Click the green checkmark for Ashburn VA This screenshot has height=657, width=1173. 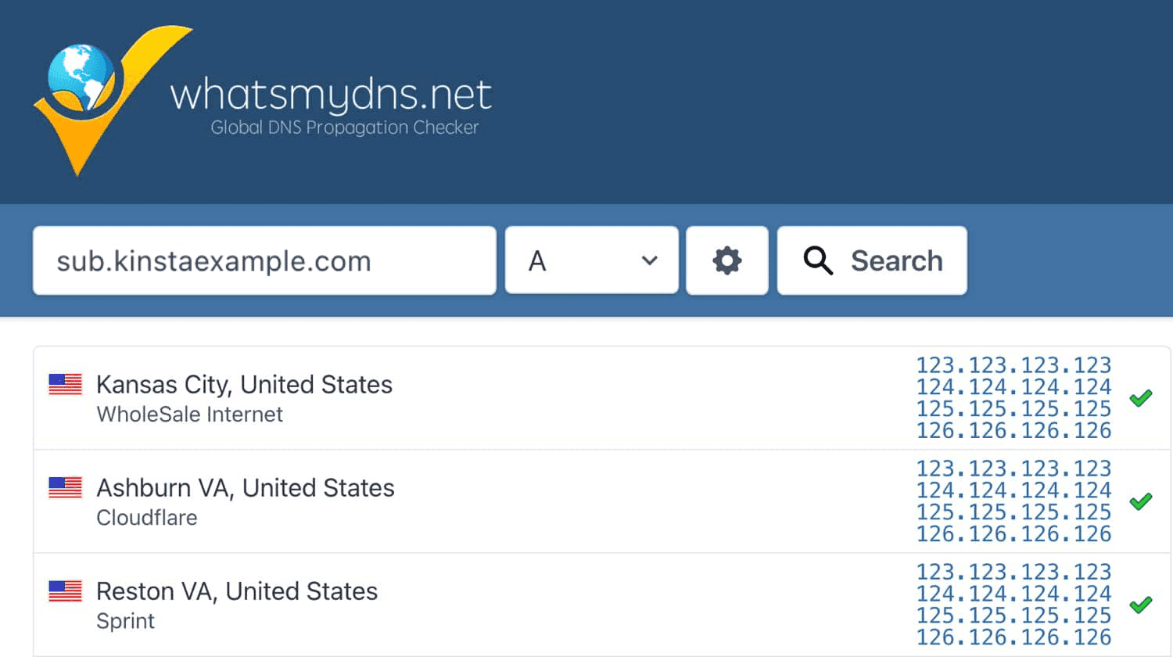click(x=1140, y=501)
